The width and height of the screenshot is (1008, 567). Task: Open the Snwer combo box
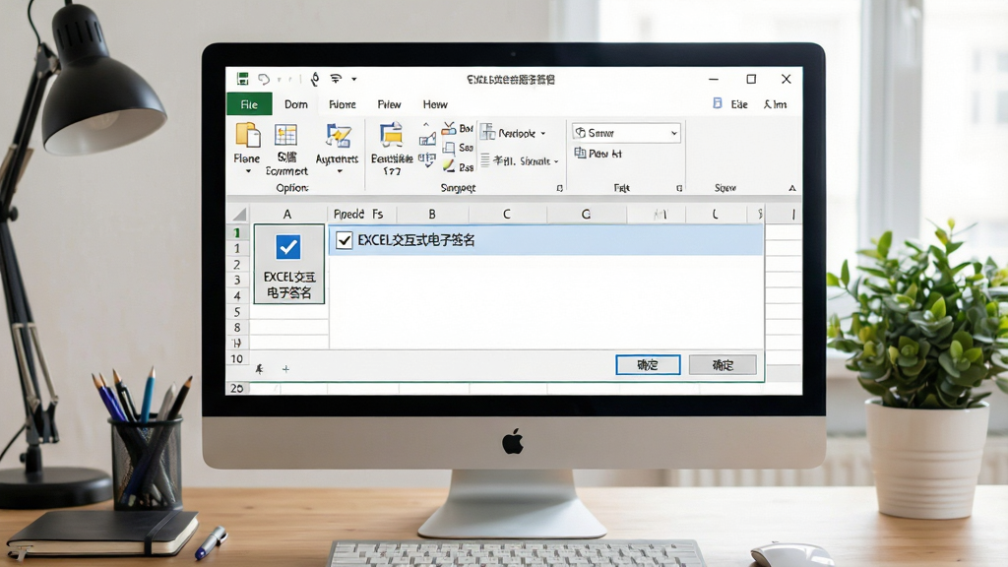(625, 133)
